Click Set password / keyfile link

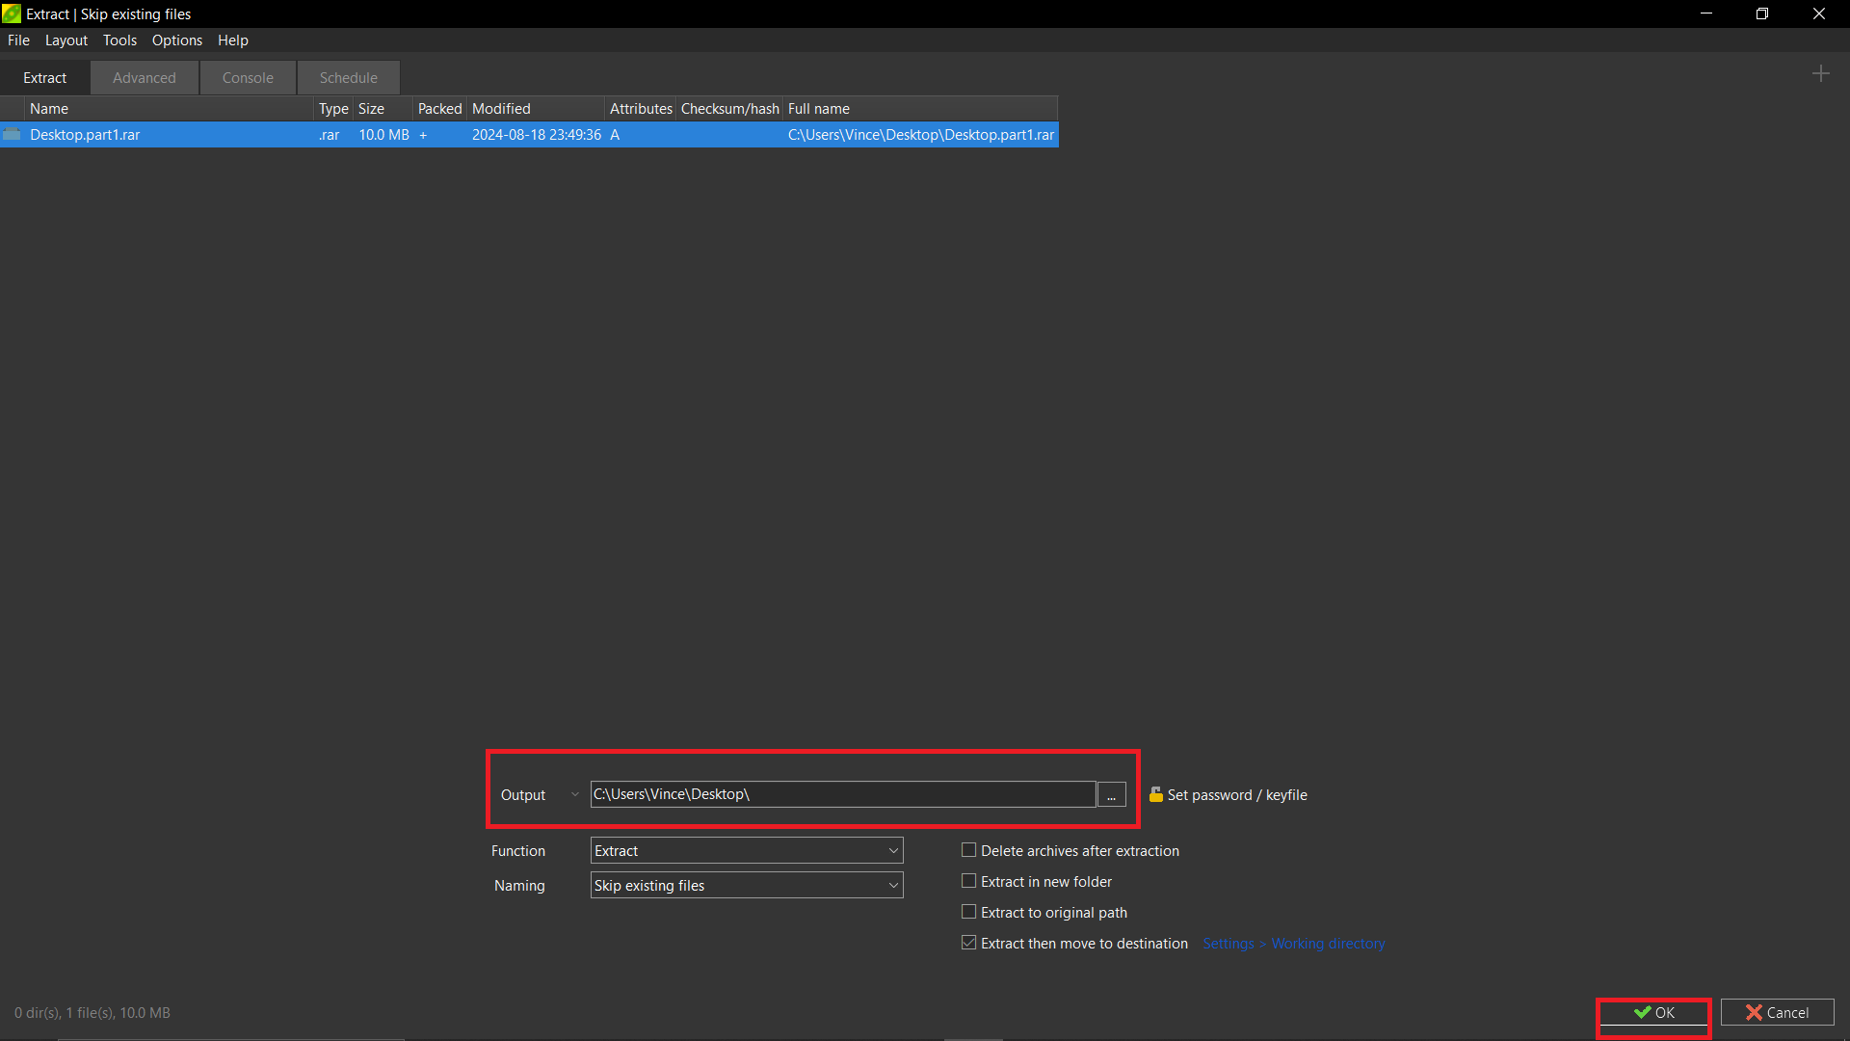point(1237,795)
